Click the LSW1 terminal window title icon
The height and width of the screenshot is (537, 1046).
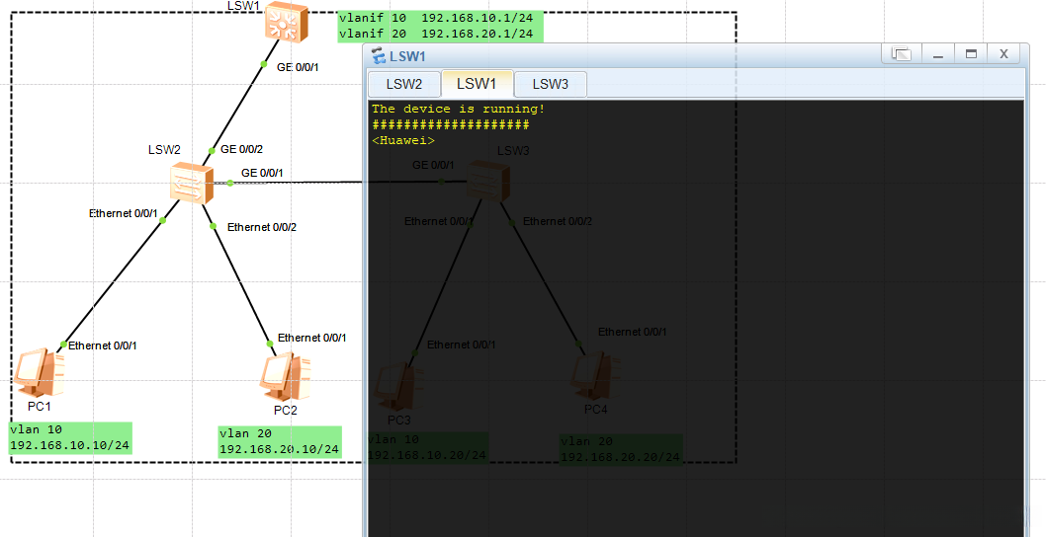tap(379, 56)
